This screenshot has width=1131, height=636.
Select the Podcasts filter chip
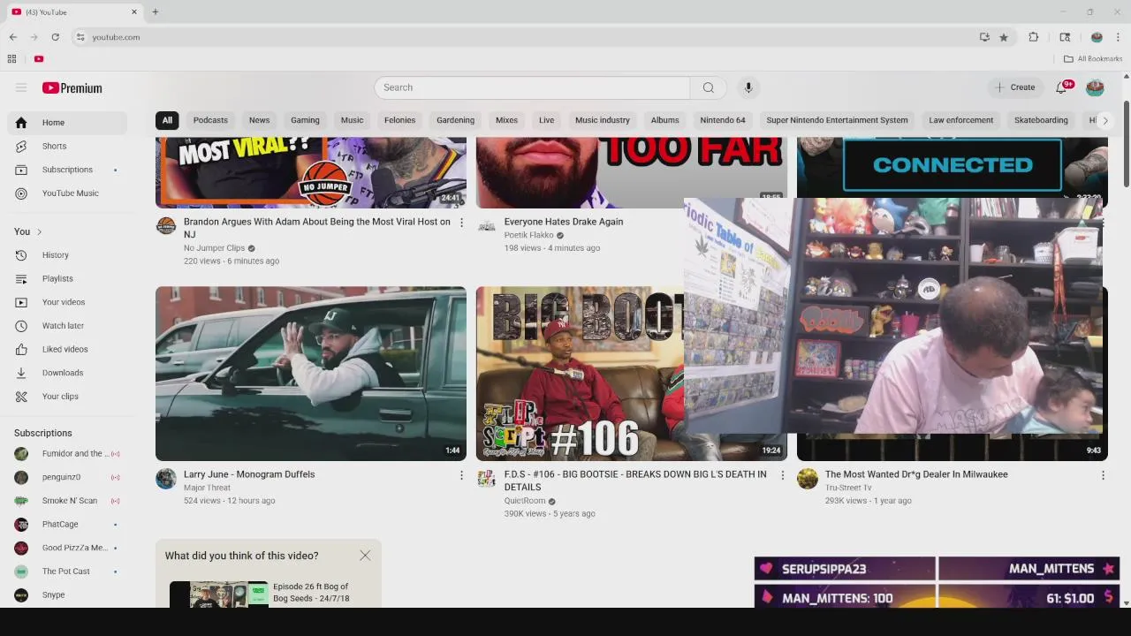pyautogui.click(x=210, y=120)
